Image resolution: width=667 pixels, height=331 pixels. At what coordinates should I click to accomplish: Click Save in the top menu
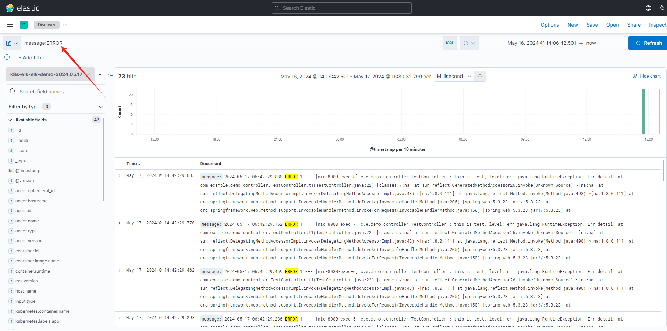pyautogui.click(x=592, y=25)
